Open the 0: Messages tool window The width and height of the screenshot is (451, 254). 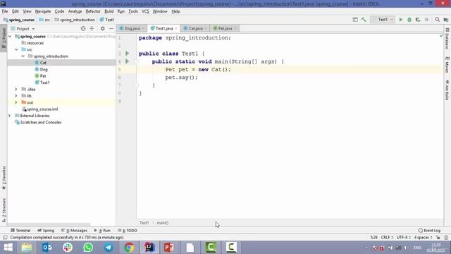tap(74, 231)
